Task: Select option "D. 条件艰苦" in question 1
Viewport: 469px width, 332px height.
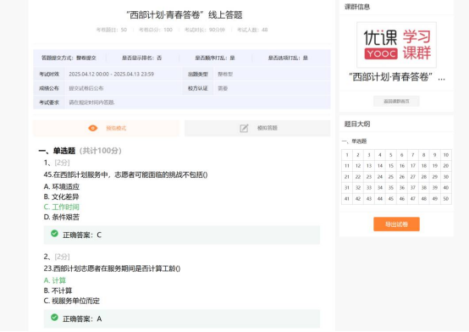Action: point(62,218)
